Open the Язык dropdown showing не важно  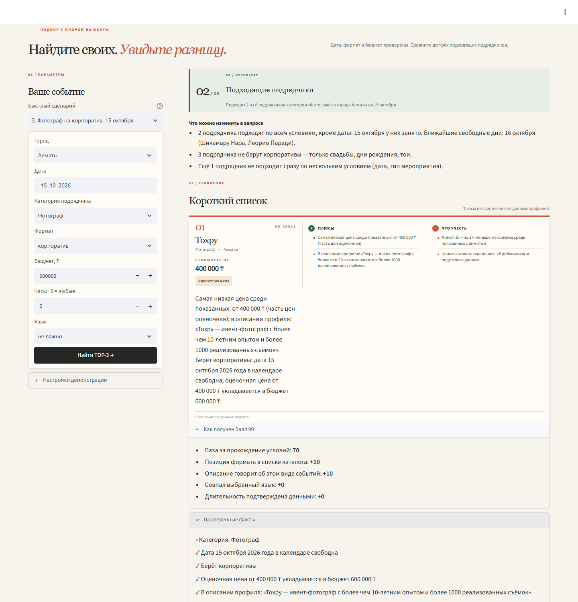[x=96, y=336]
